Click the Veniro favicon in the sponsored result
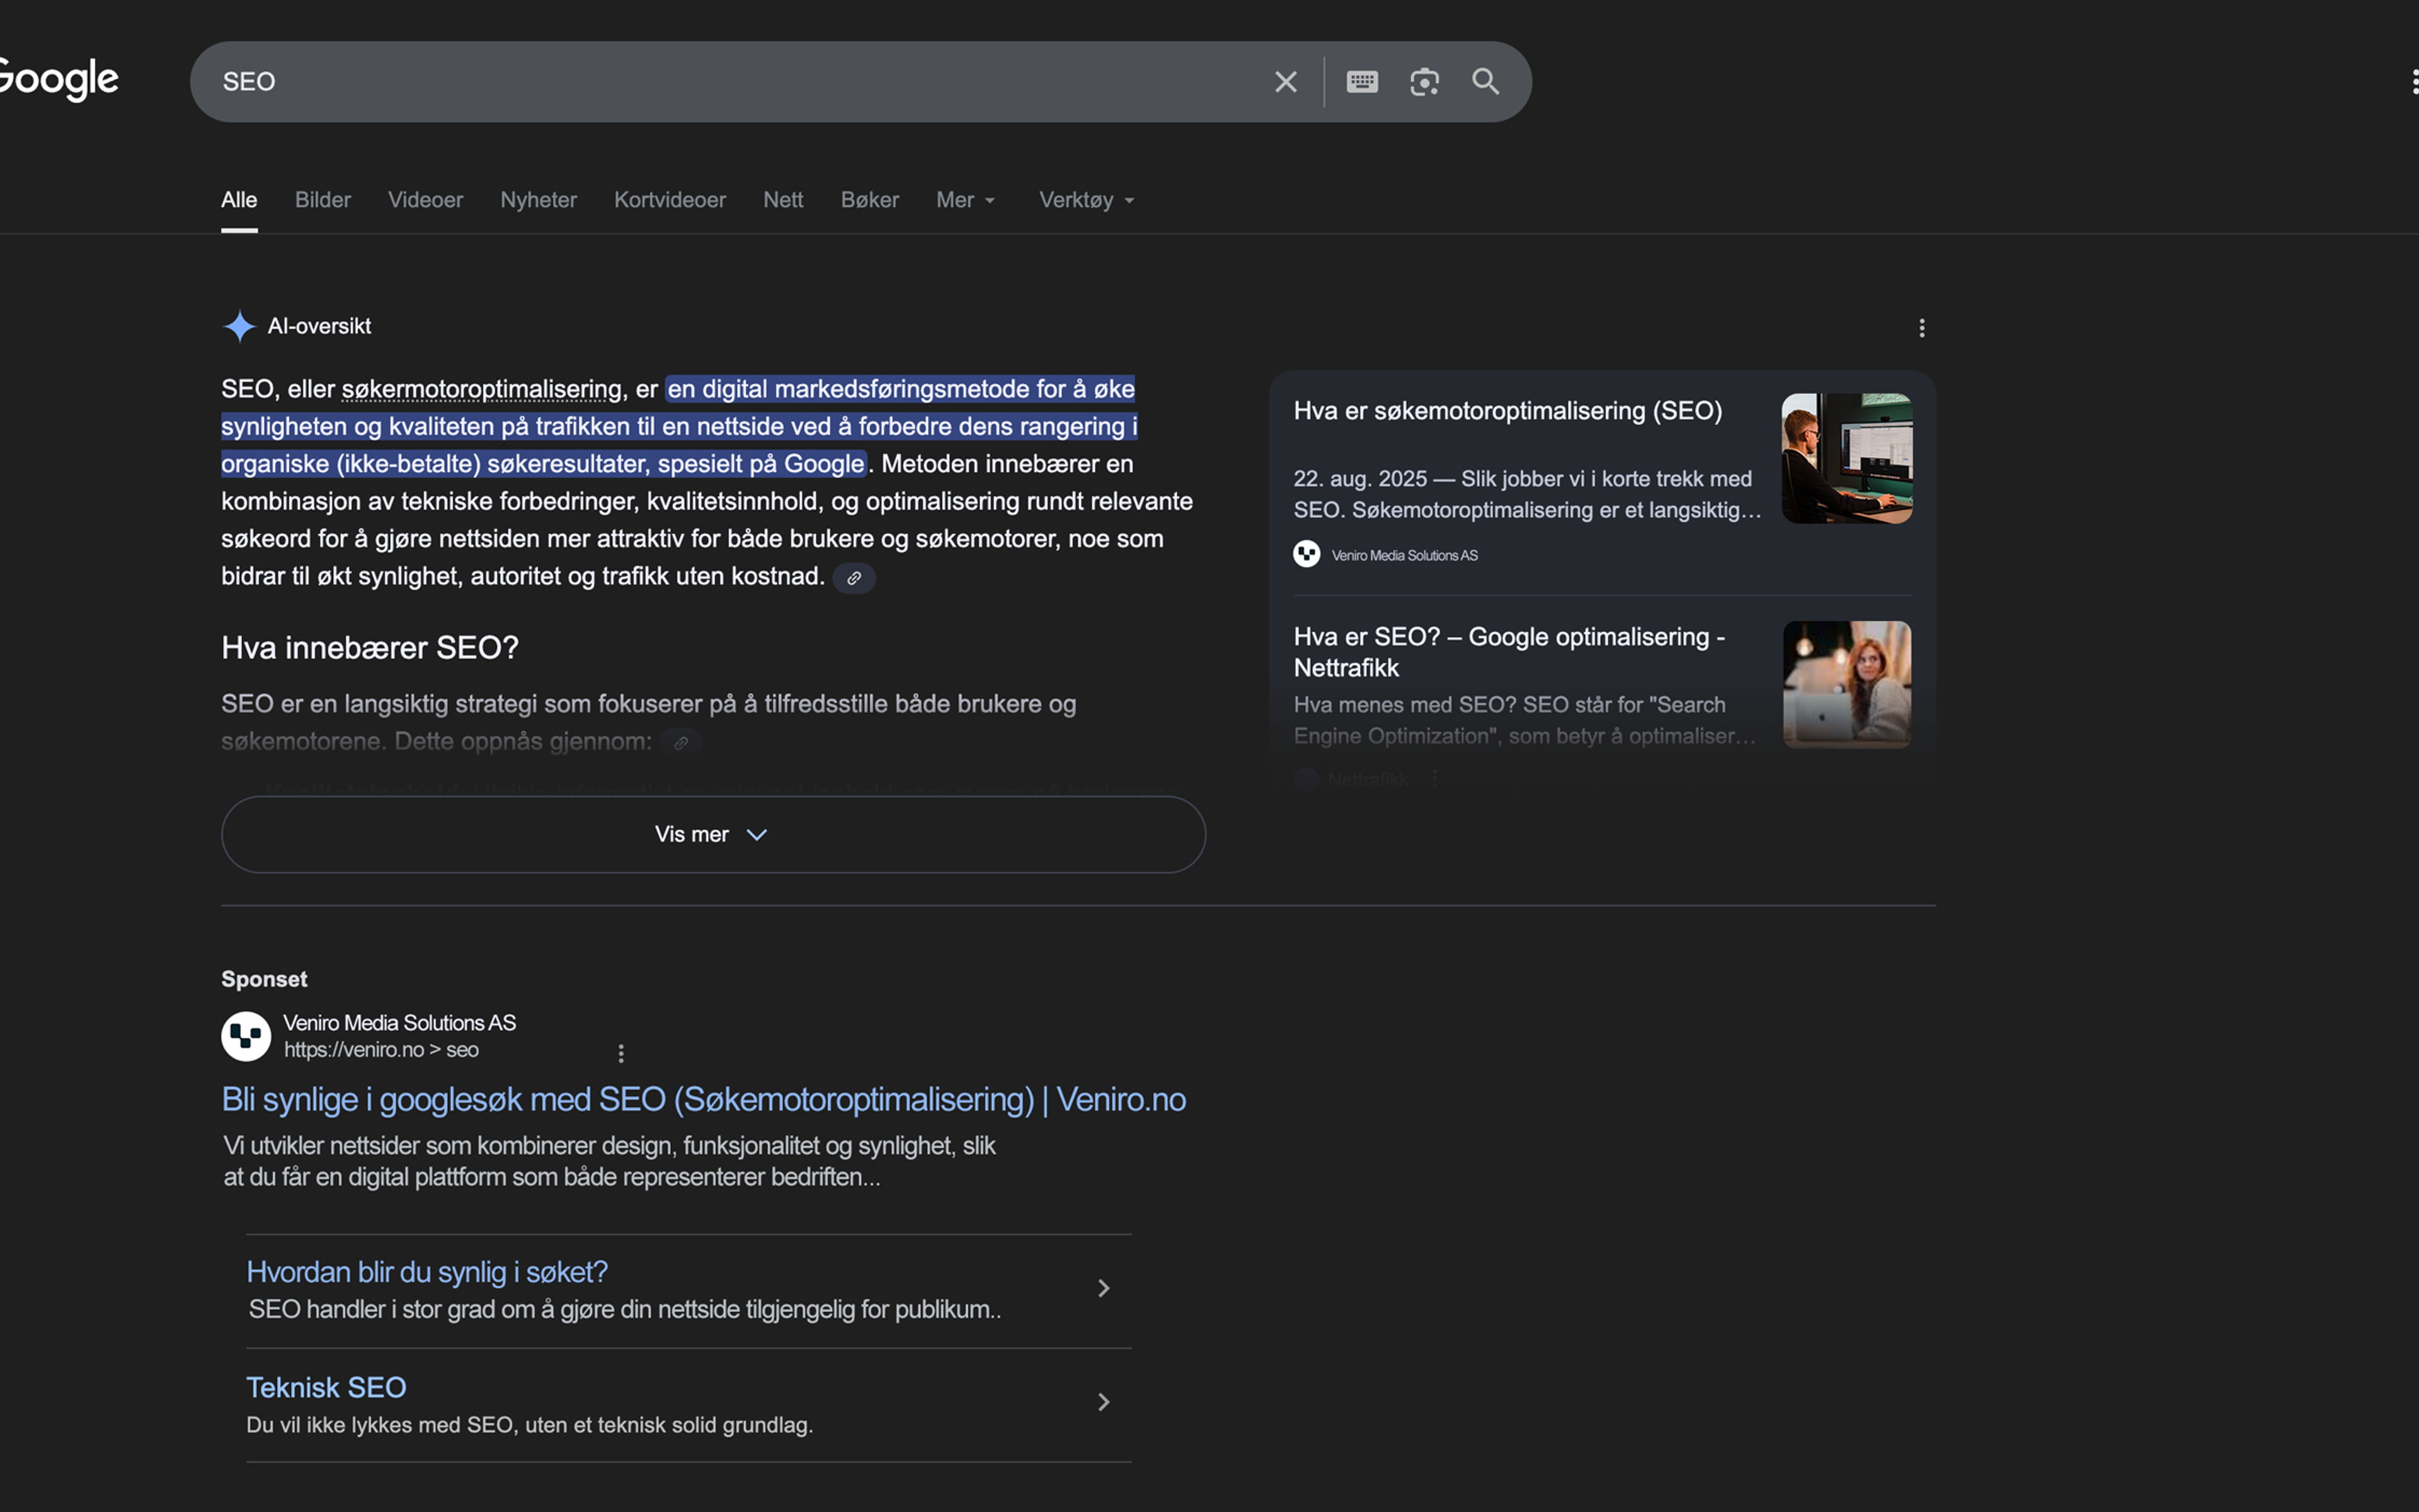The image size is (2419, 1512). click(246, 1036)
